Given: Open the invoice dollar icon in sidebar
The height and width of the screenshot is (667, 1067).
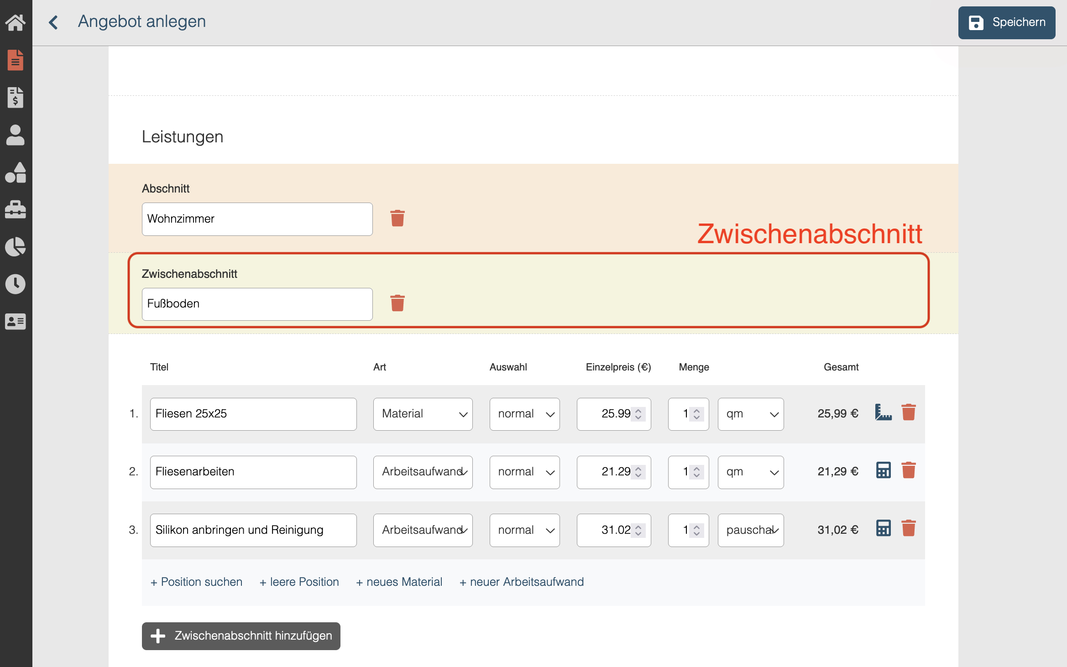Looking at the screenshot, I should (x=16, y=97).
